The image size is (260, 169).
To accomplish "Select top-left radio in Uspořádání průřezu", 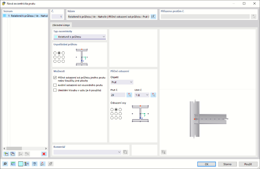I will [x=55, y=53].
